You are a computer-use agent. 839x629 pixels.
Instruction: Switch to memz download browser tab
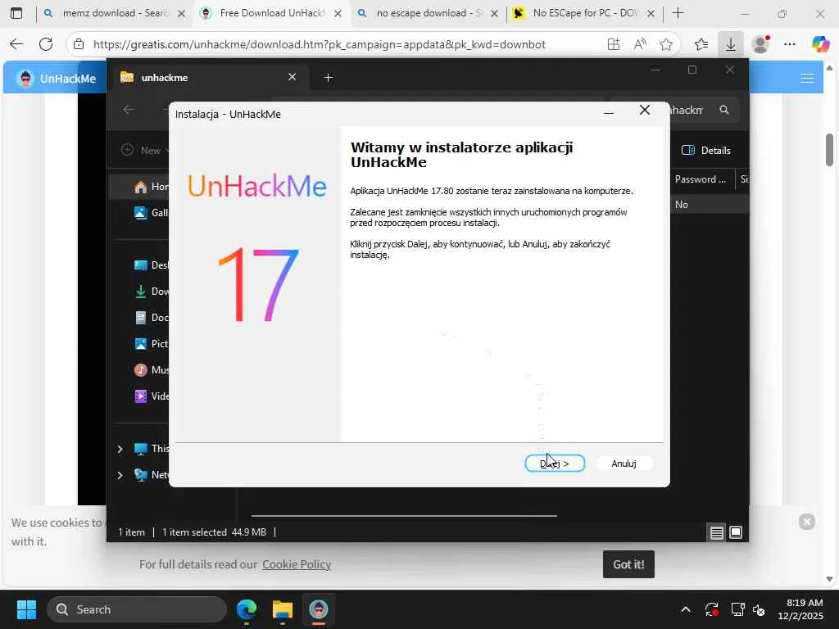tap(115, 13)
